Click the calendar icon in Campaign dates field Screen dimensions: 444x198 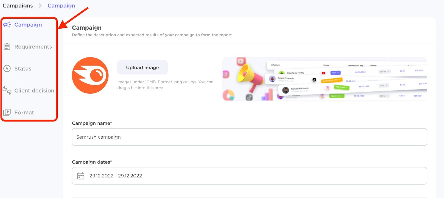(81, 176)
